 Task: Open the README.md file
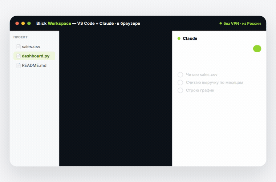point(34,65)
